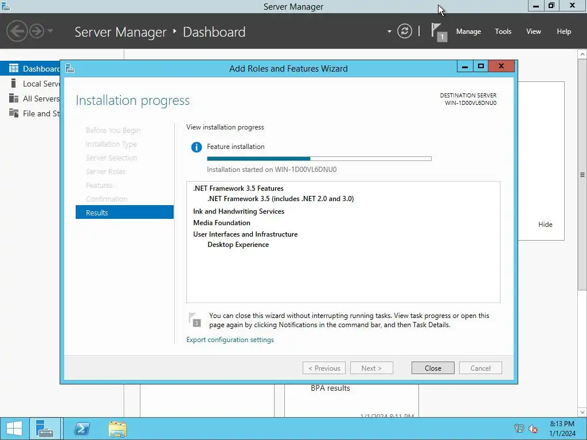587x440 pixels.
Task: Maximize the Add Roles and Features Wizard
Action: coord(481,66)
